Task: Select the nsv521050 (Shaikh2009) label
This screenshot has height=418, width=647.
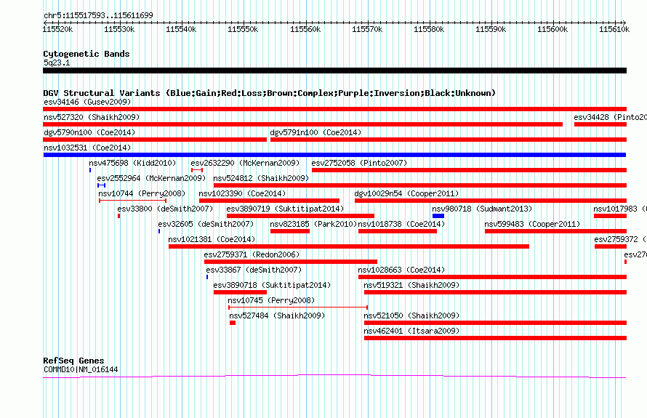Action: (411, 315)
